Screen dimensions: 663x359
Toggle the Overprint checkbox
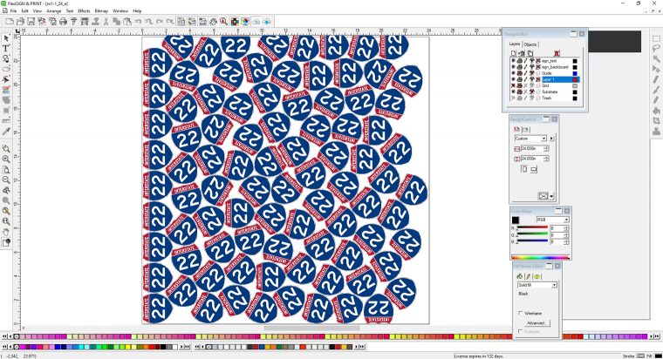point(521,331)
